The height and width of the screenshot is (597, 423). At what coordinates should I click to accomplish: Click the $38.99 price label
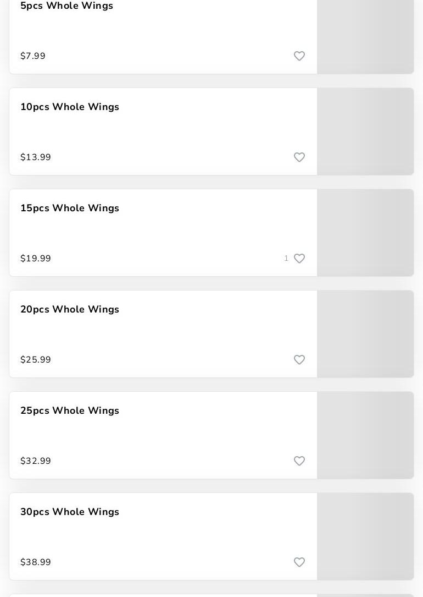tap(36, 562)
